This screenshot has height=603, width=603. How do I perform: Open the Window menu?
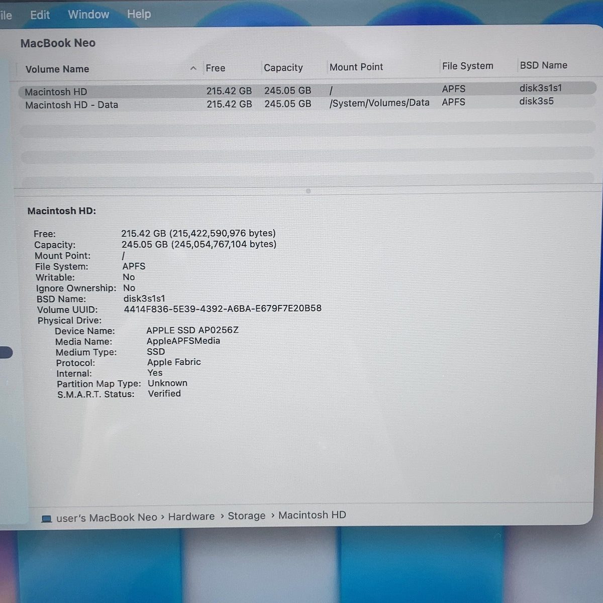pos(88,14)
